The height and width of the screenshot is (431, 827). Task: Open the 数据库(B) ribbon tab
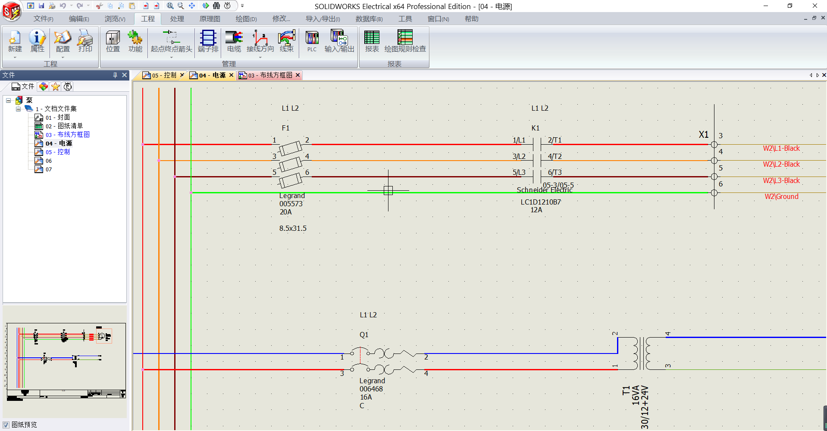(x=369, y=19)
